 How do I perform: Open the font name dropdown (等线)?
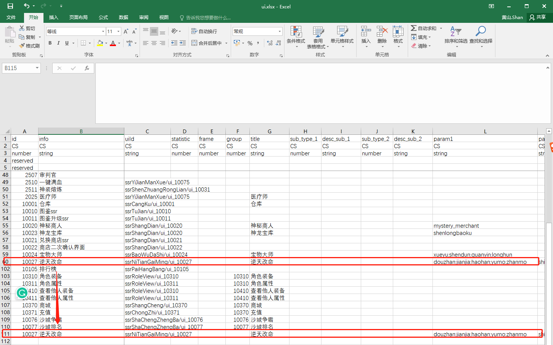click(103, 31)
